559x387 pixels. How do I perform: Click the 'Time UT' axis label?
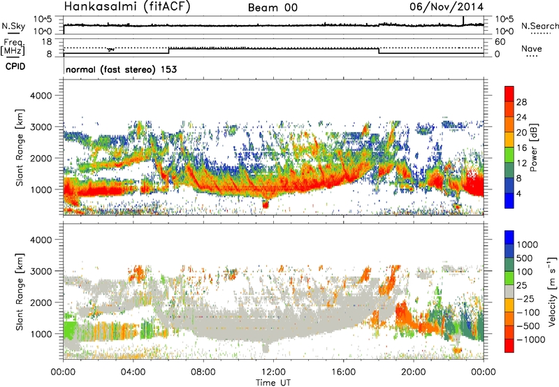(x=273, y=383)
